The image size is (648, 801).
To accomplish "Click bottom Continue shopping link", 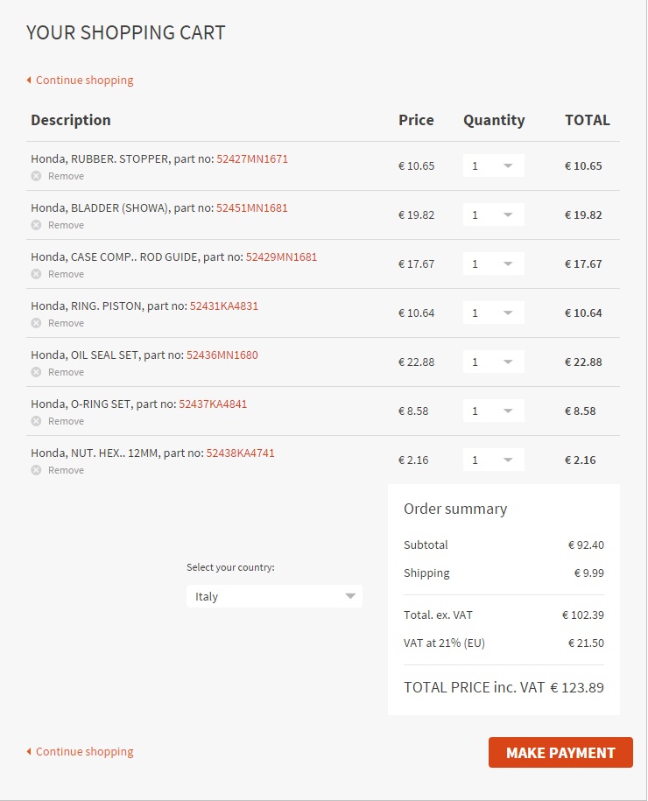I will [x=84, y=751].
